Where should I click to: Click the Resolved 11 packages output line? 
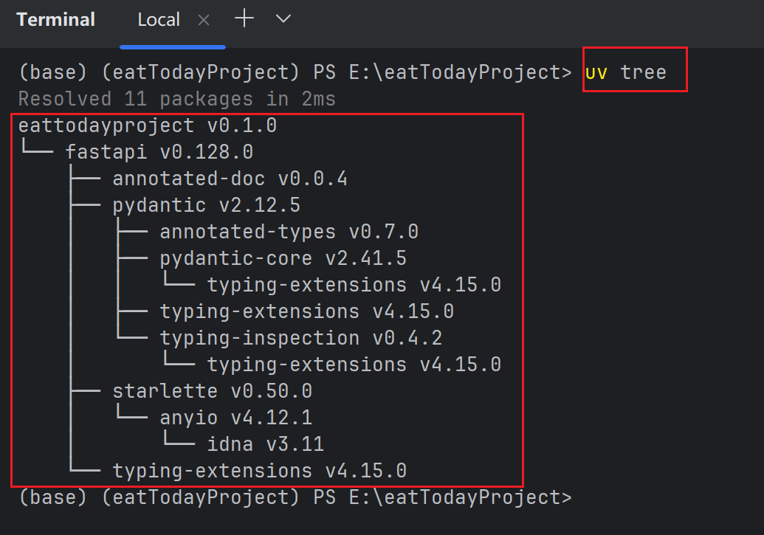tap(176, 99)
